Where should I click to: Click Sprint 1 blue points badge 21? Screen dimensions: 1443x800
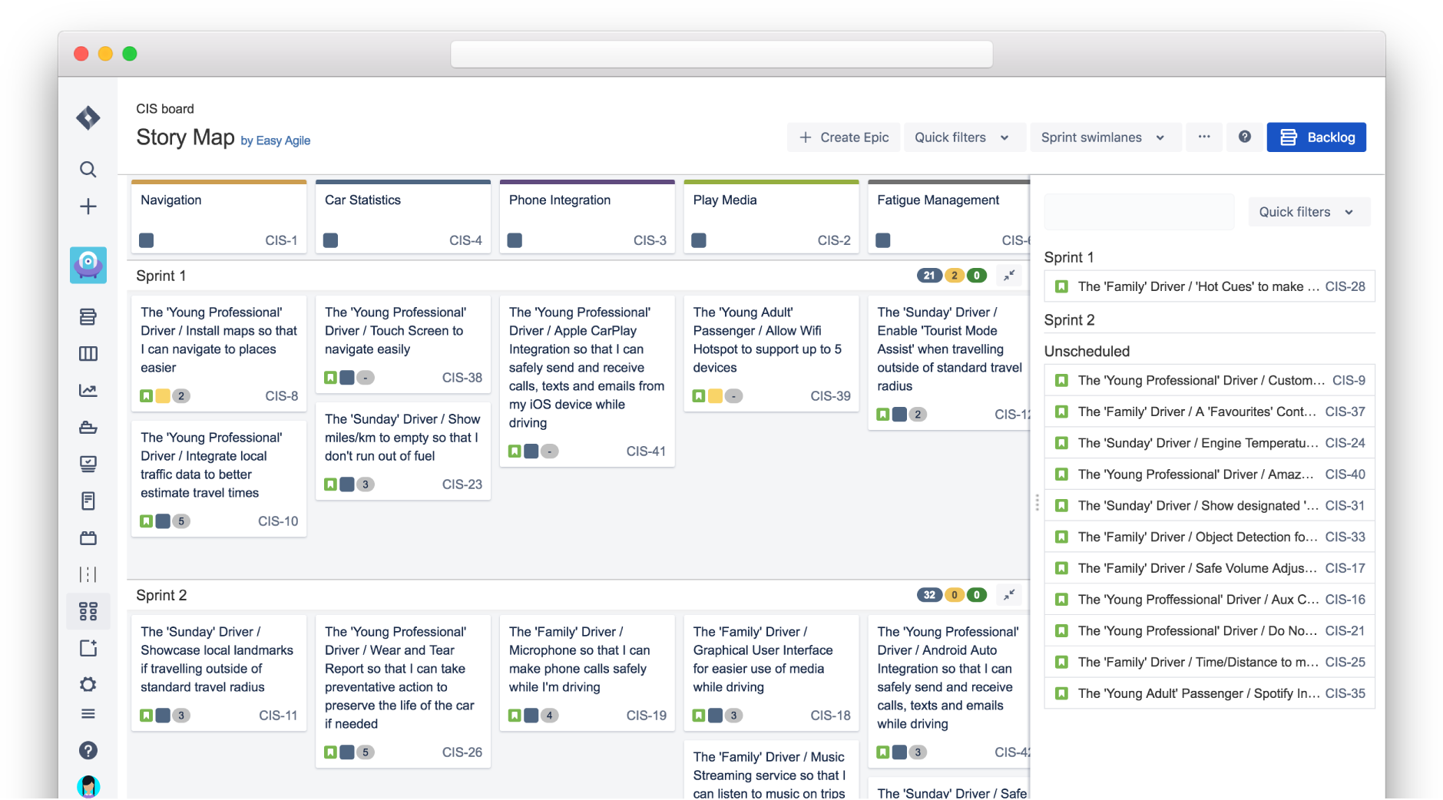click(929, 275)
